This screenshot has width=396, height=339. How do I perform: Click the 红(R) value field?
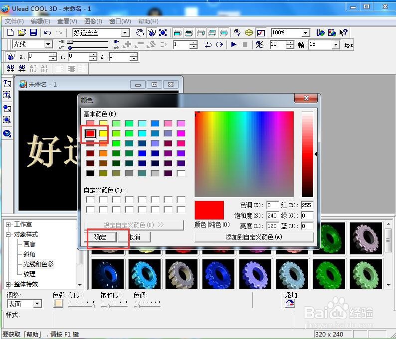click(307, 205)
